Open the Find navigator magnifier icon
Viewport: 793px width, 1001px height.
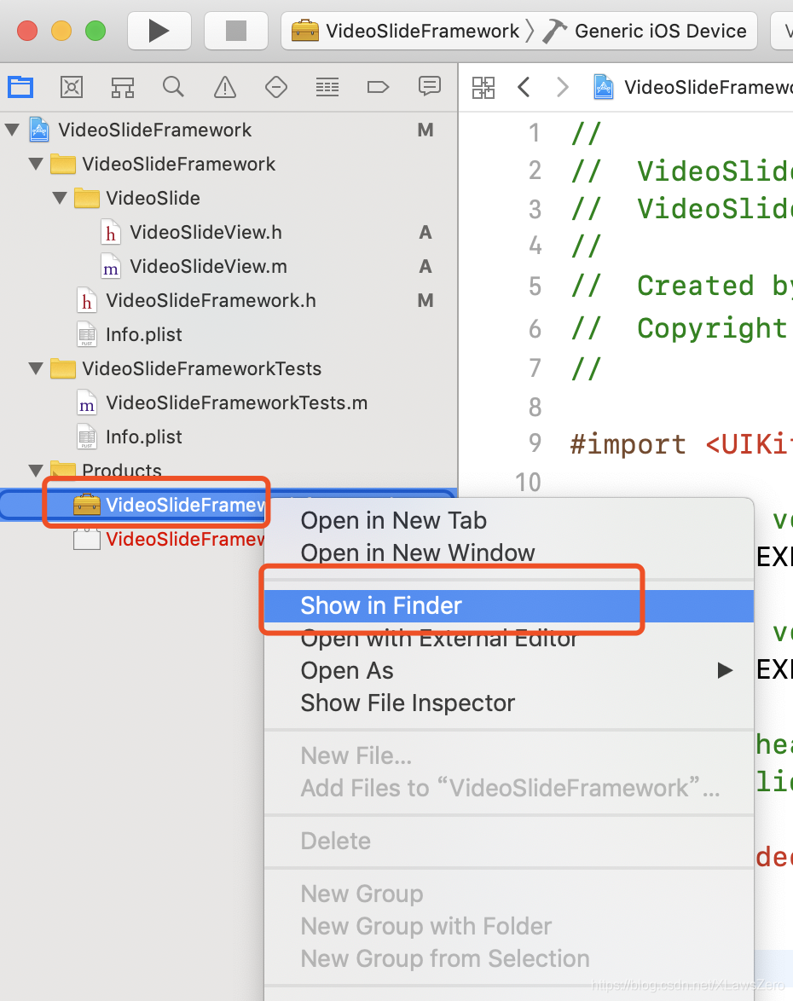[x=173, y=87]
